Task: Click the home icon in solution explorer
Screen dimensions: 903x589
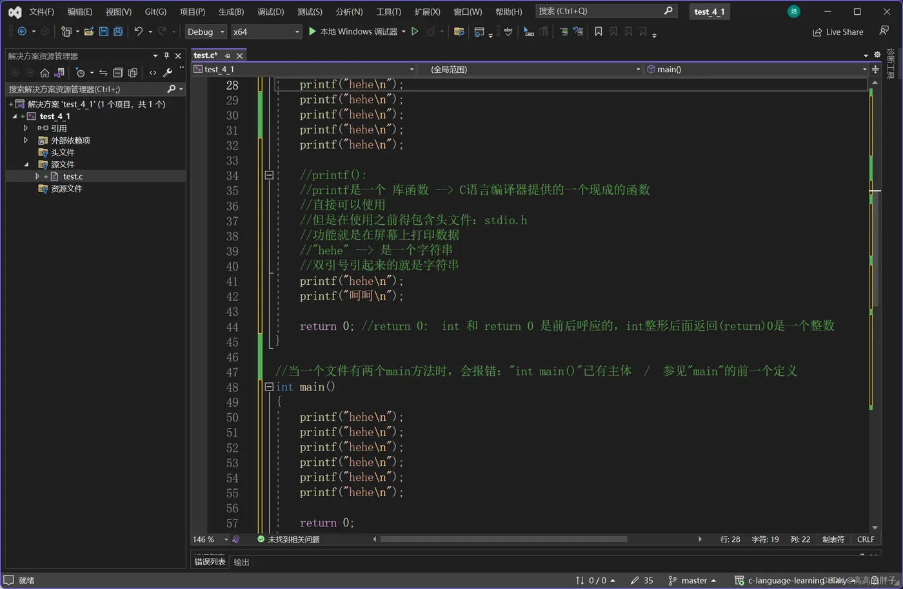Action: click(x=45, y=73)
